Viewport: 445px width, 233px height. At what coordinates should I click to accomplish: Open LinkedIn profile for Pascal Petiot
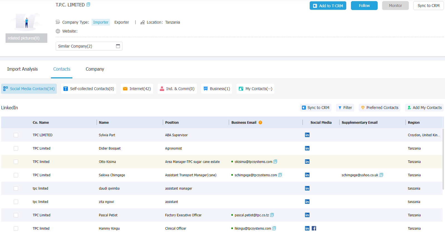[x=307, y=215]
